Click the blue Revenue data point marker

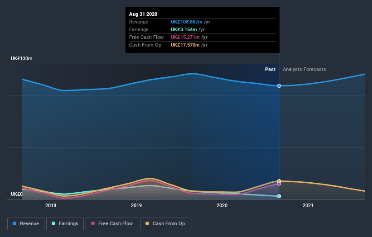[x=279, y=86]
